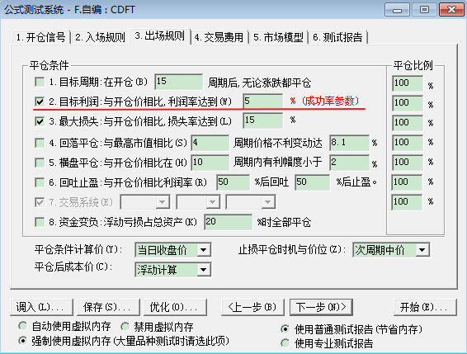
Task: Edit the 回落平仓 period field (4)
Action: pyautogui.click(x=210, y=143)
